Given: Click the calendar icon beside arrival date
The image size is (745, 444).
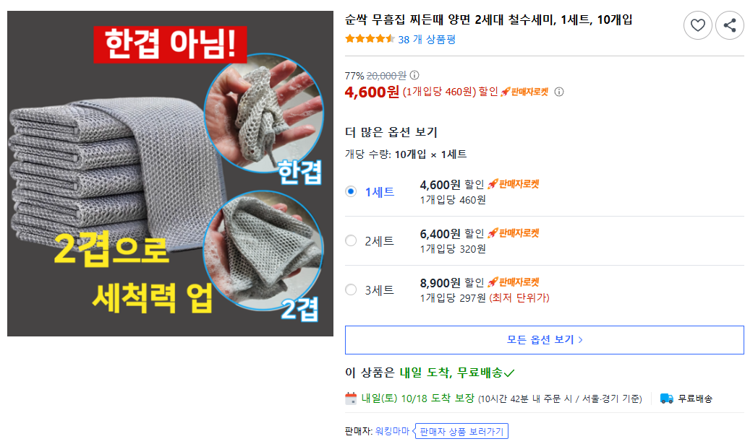Looking at the screenshot, I should [x=351, y=399].
